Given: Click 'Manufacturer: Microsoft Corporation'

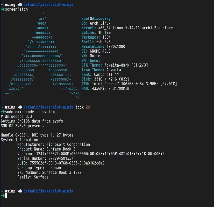Looking at the screenshot, I should point(54,144).
